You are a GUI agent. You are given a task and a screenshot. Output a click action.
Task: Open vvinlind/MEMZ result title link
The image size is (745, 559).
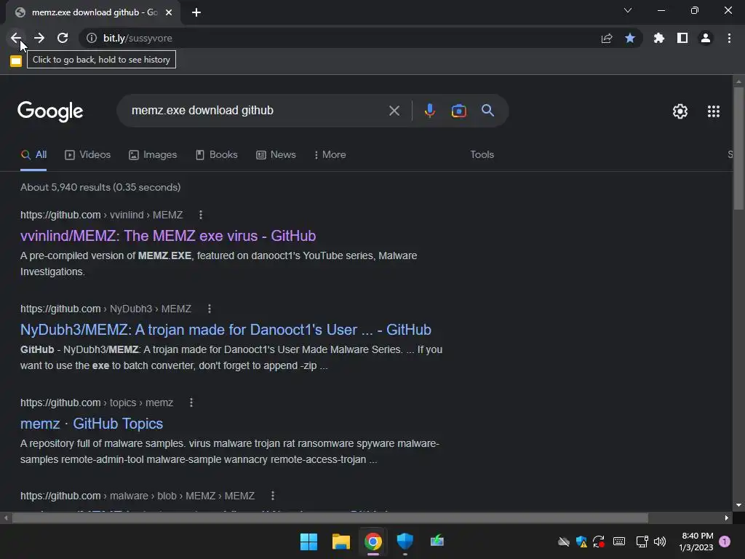click(168, 236)
